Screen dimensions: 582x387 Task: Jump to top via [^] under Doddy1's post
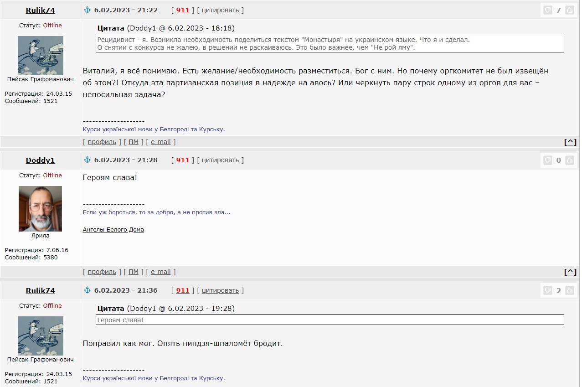click(x=570, y=272)
